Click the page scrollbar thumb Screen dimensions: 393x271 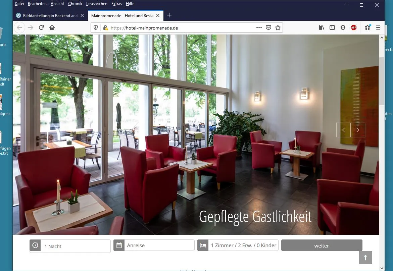pos(382,82)
